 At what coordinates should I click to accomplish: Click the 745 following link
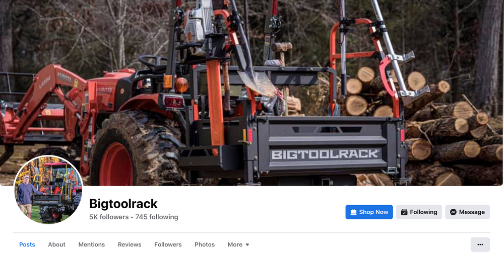coord(157,217)
